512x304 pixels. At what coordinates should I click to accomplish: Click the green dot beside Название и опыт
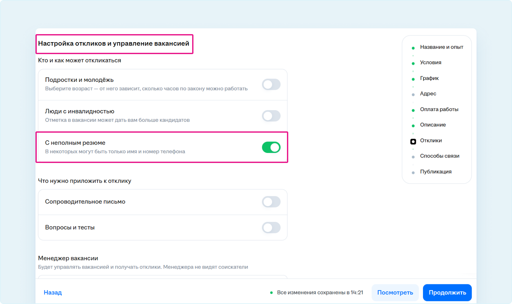(413, 48)
